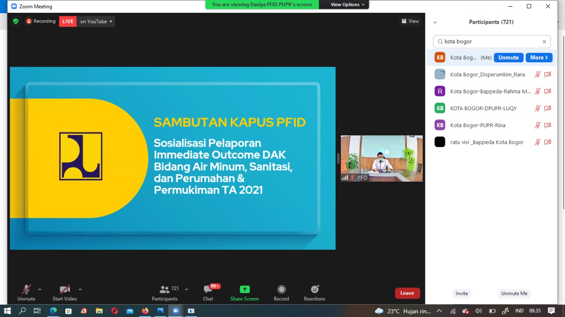Viewport: 565px width, 317px height.
Task: Open Firefox from the taskbar
Action: pyautogui.click(x=145, y=311)
